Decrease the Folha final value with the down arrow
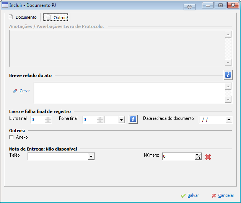Screen dimensions: 241x203 (100, 121)
